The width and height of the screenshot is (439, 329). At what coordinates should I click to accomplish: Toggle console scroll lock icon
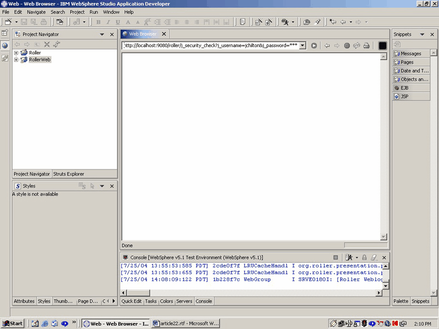(x=364, y=257)
